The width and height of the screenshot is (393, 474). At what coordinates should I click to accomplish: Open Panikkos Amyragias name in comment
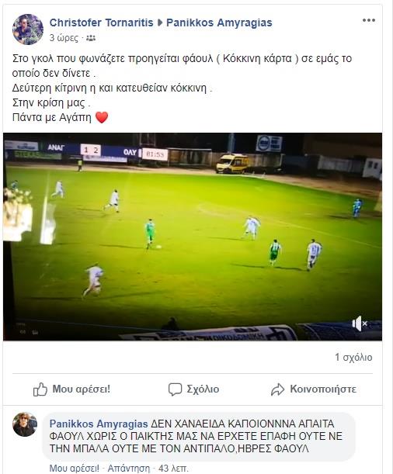pos(99,424)
